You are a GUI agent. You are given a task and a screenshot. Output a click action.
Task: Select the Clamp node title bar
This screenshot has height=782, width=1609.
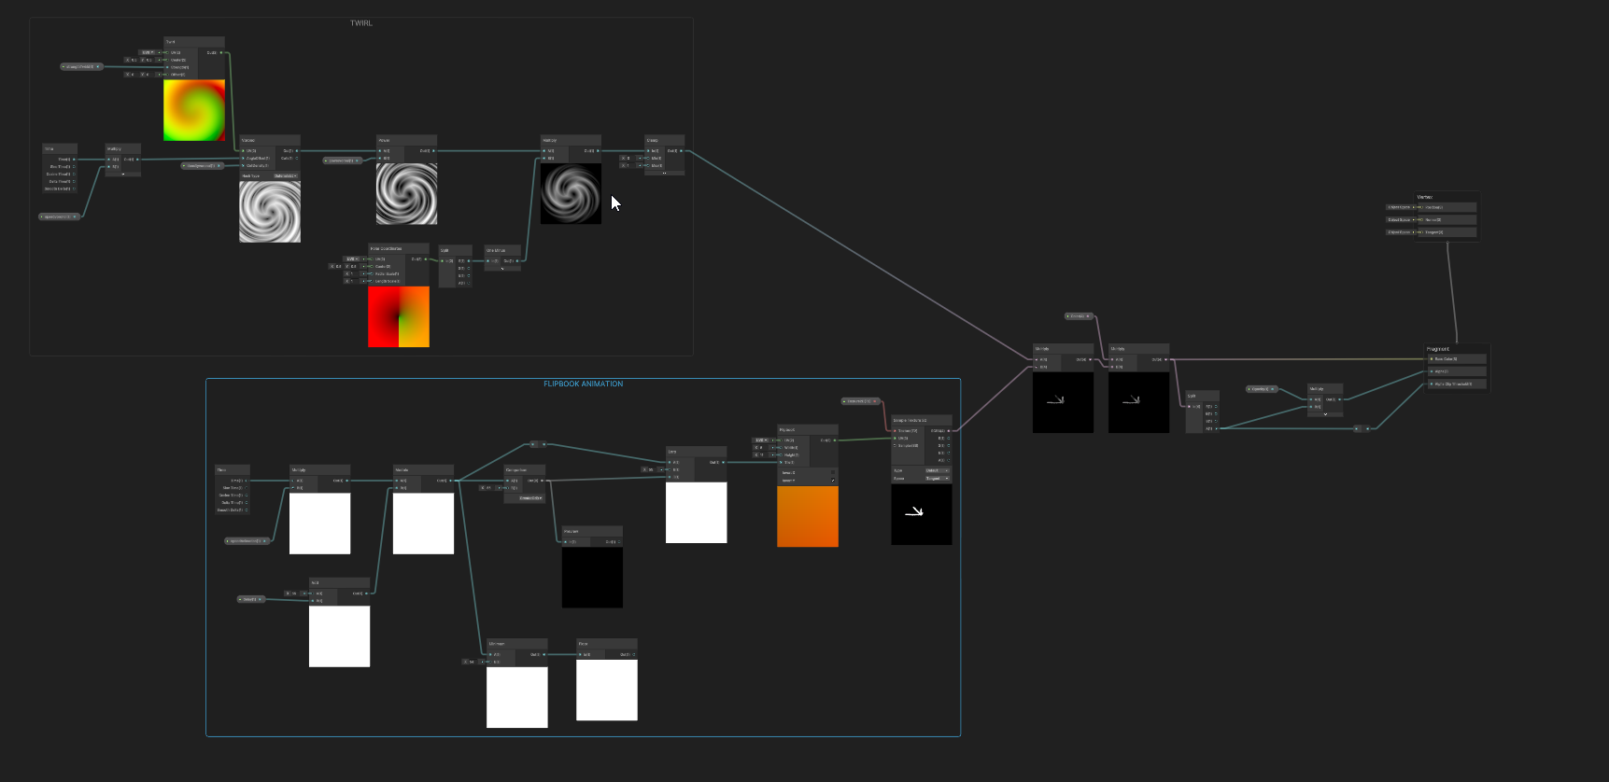click(664, 140)
